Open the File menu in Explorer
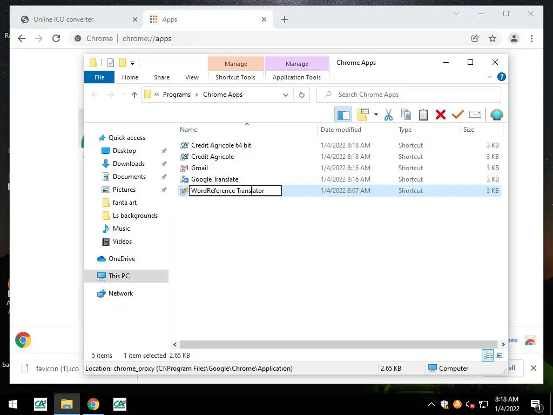The height and width of the screenshot is (415, 553). [x=99, y=77]
